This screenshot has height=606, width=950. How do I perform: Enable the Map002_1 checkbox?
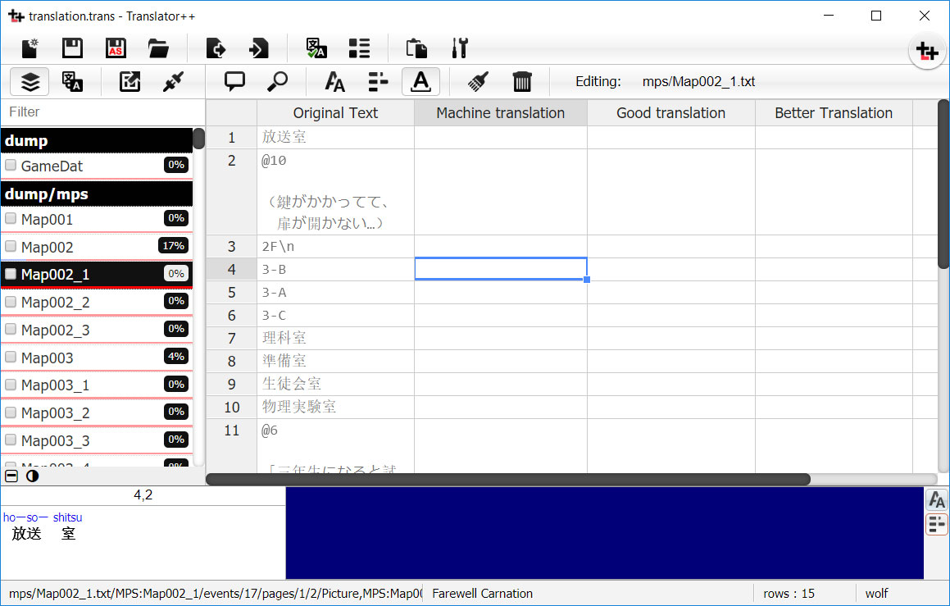click(11, 273)
